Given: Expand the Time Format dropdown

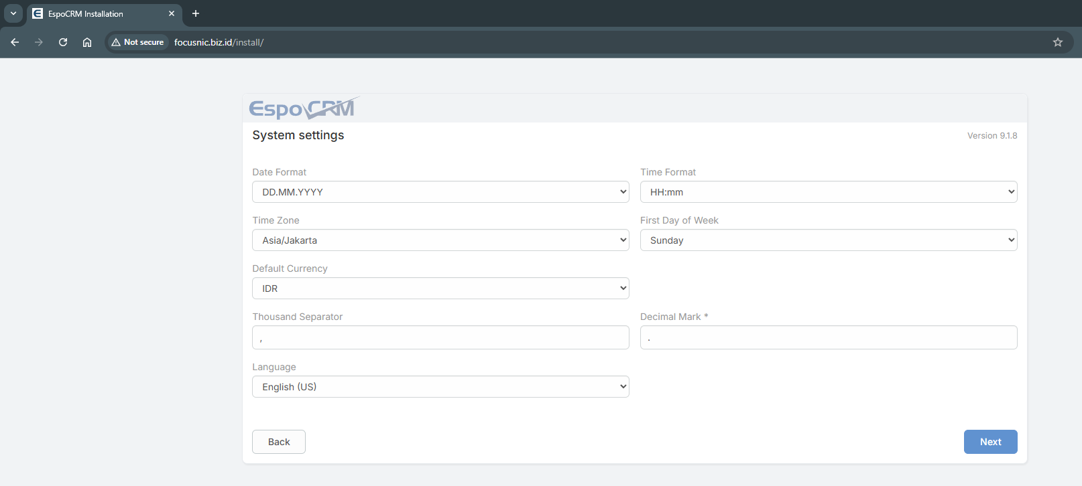Looking at the screenshot, I should 828,192.
